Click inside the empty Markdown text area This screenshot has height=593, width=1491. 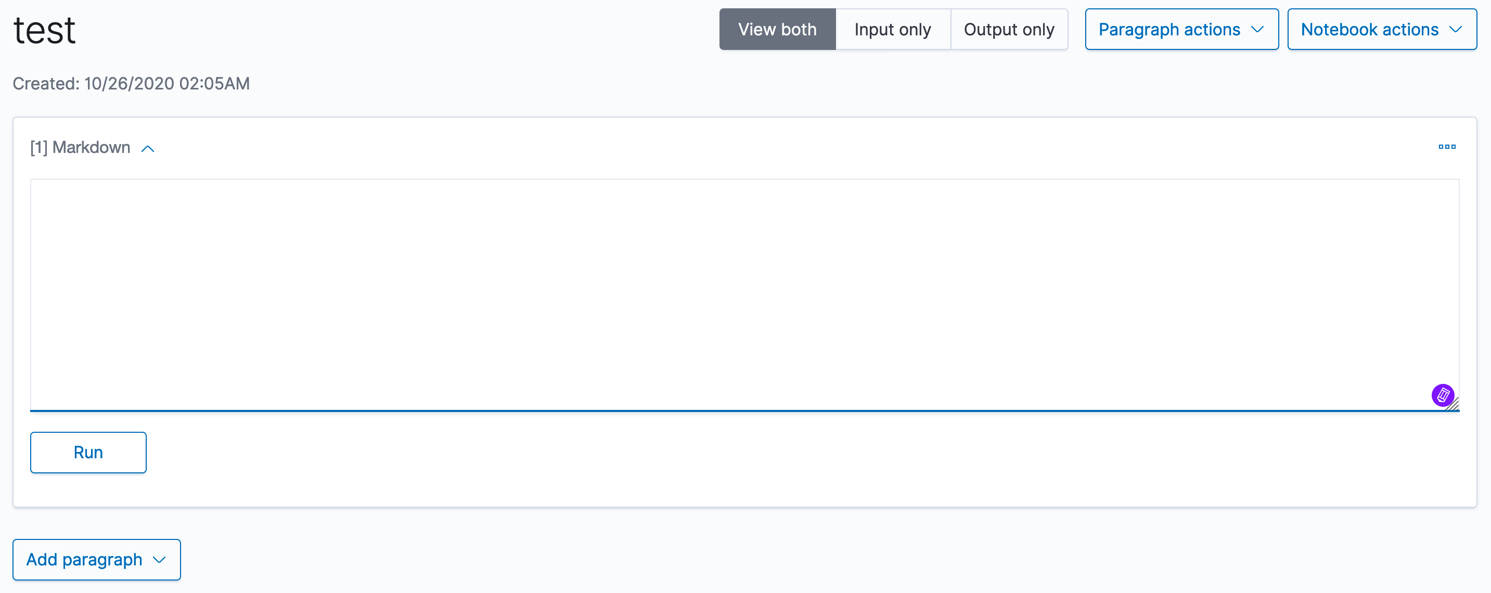pyautogui.click(x=744, y=295)
